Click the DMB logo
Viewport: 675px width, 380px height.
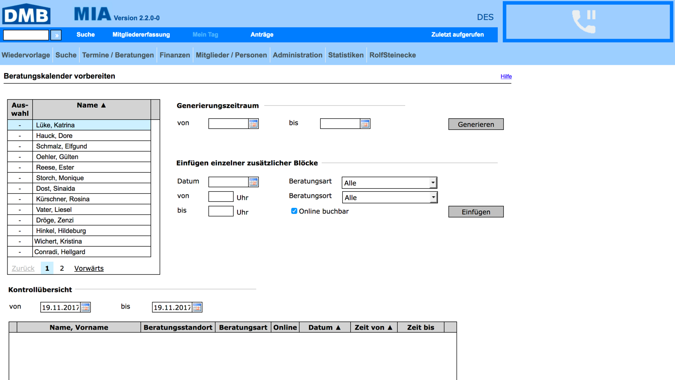pos(26,14)
